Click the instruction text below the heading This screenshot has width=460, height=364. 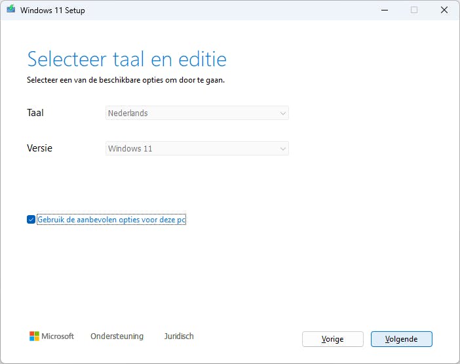point(130,80)
